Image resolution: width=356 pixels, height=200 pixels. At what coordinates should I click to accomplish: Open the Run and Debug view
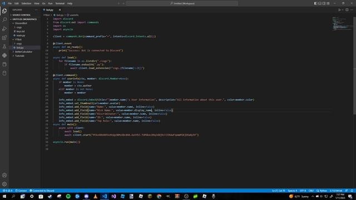[x=4, y=29]
